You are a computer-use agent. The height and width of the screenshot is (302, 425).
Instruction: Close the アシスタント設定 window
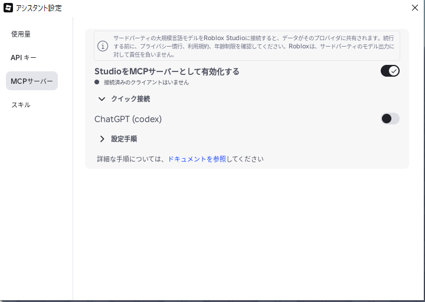(x=415, y=8)
